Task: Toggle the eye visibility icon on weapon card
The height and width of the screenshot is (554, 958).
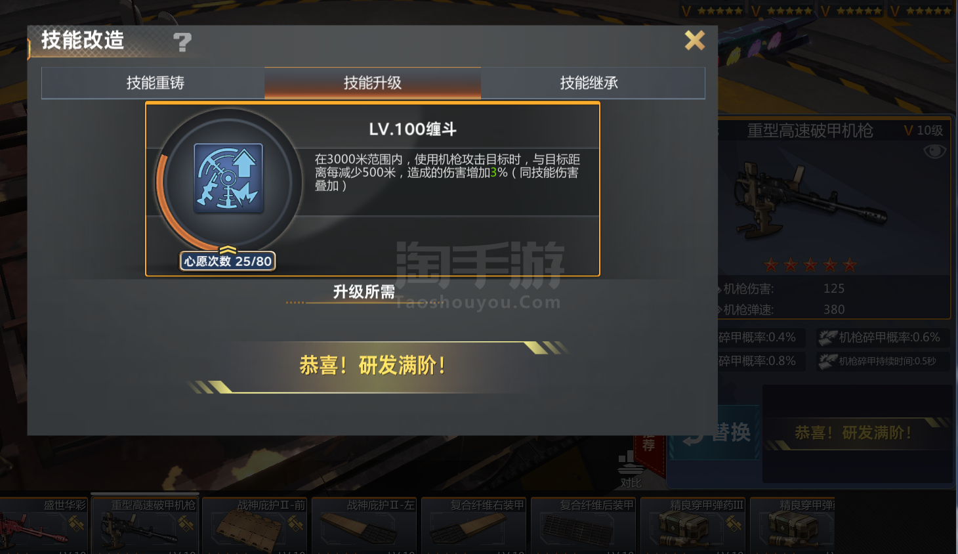Action: [934, 152]
